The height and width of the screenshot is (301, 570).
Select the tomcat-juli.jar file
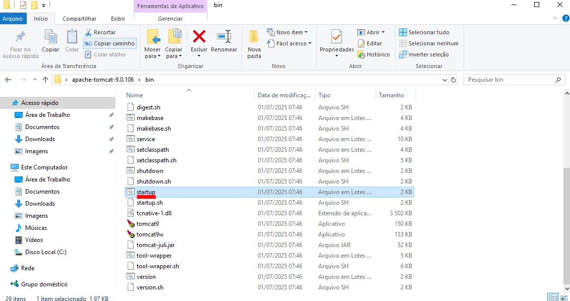tap(155, 245)
